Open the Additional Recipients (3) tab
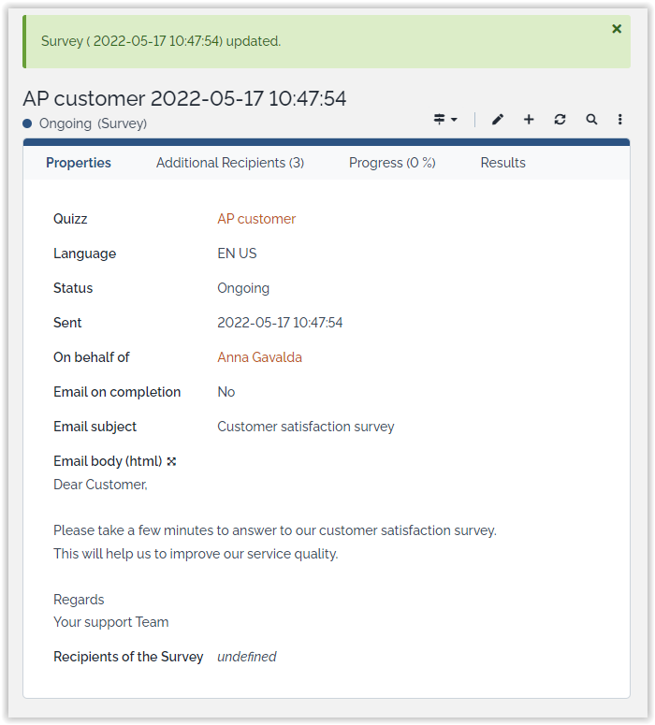The height and width of the screenshot is (725, 655). 230,163
